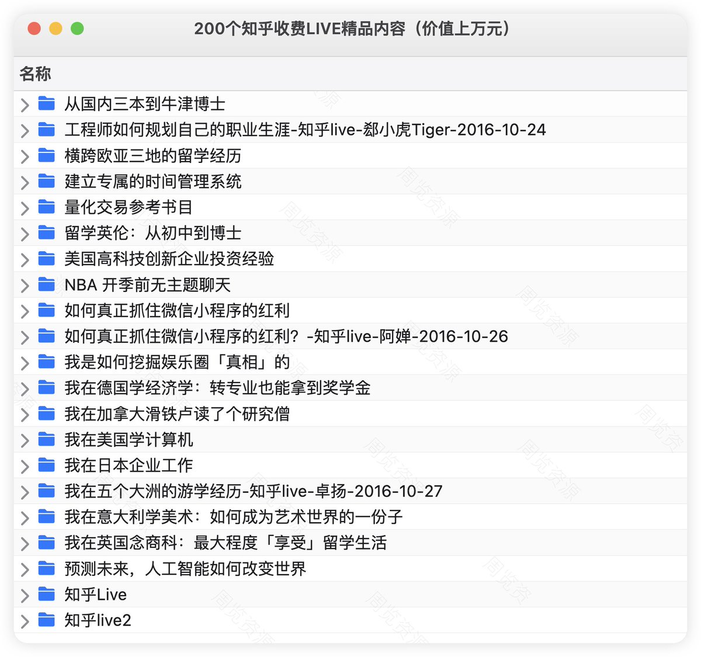
Task: Click folder icon for 美国高科技创新企业投资经验
Action: (x=47, y=259)
